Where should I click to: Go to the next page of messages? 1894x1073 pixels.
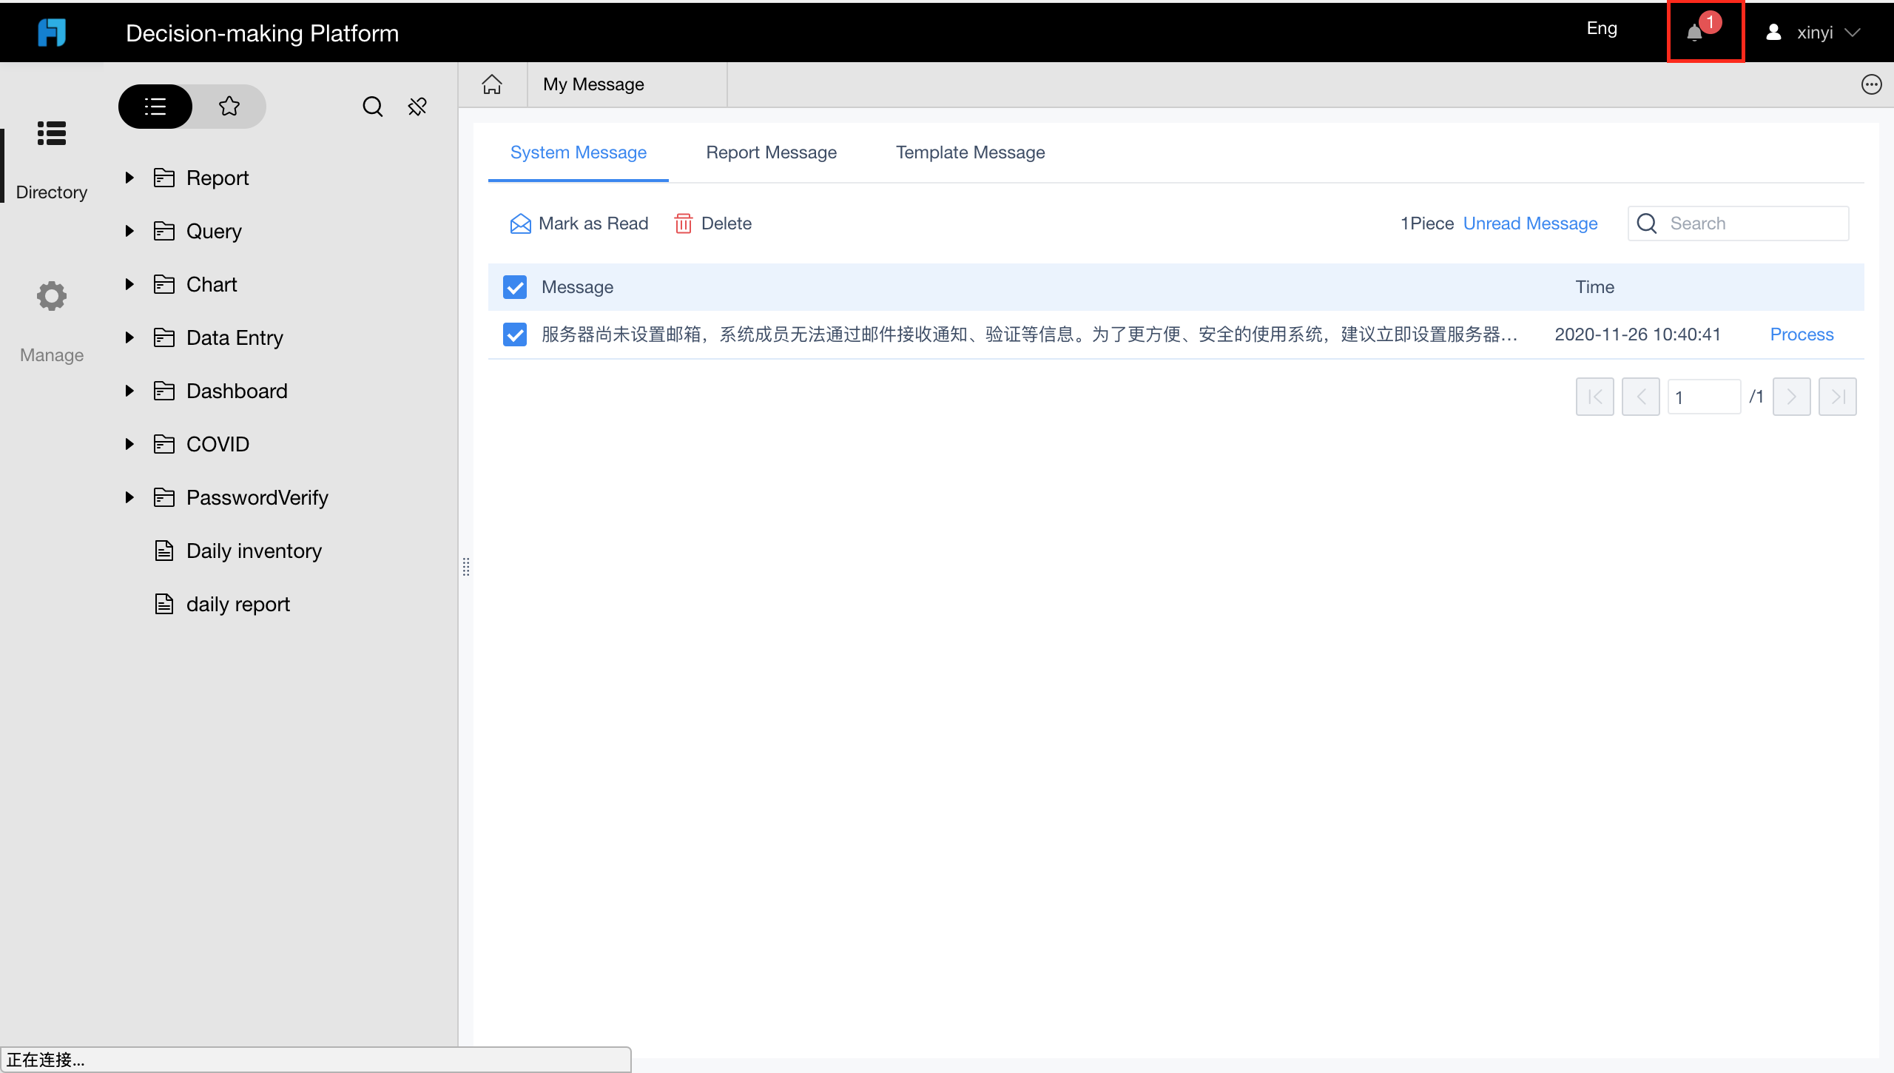click(1792, 397)
